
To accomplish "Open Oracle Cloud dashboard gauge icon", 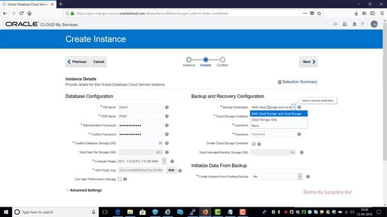I will point(335,24).
